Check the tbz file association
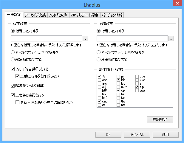Image resolution: width=184 pixels, height=143 pixels. click(118, 101)
